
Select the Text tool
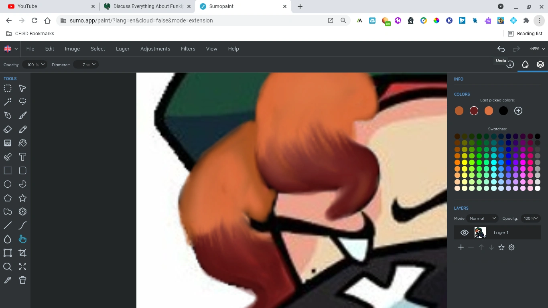click(x=22, y=156)
